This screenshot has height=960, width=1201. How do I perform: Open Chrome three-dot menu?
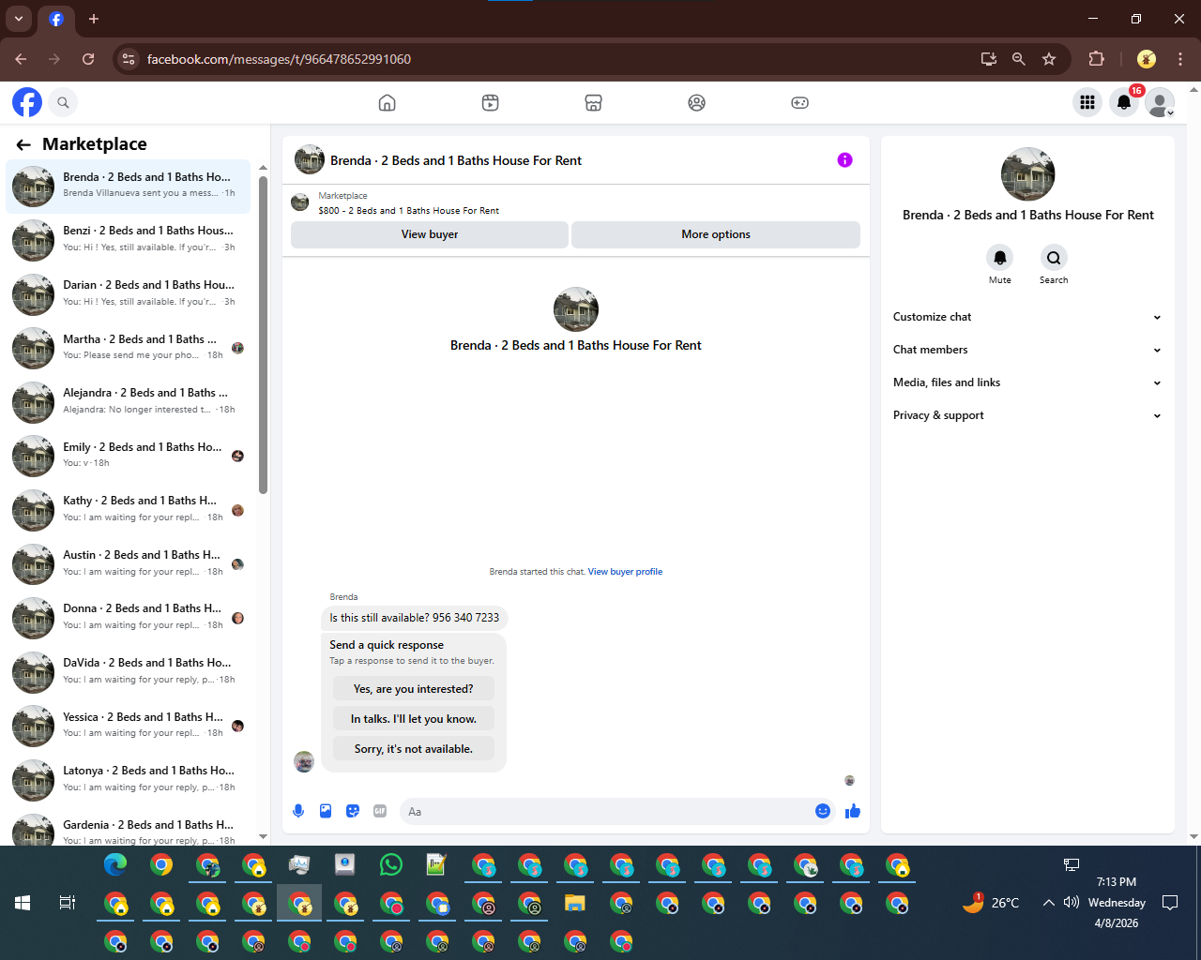click(x=1180, y=59)
